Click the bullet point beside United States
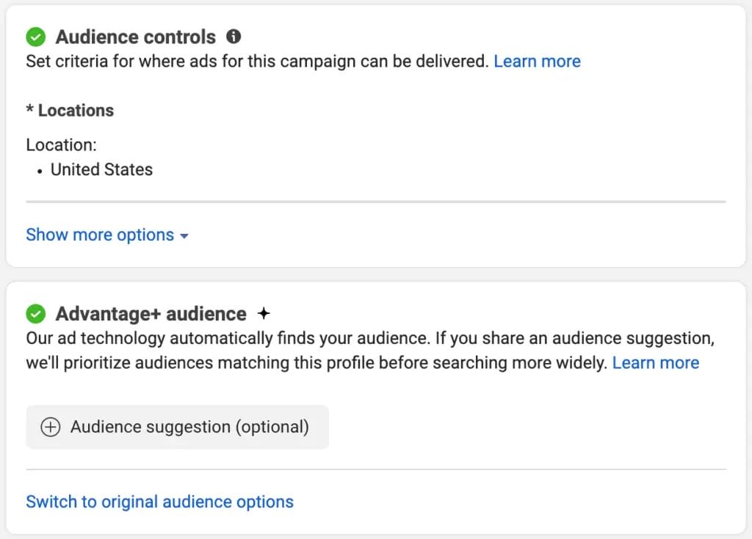This screenshot has width=752, height=539. [39, 170]
